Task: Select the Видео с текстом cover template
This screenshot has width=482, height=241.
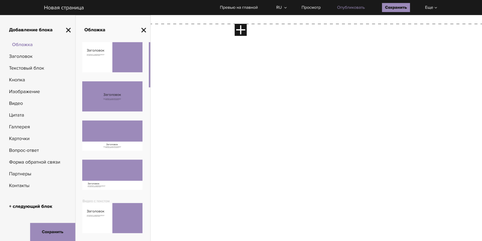Action: (112, 218)
